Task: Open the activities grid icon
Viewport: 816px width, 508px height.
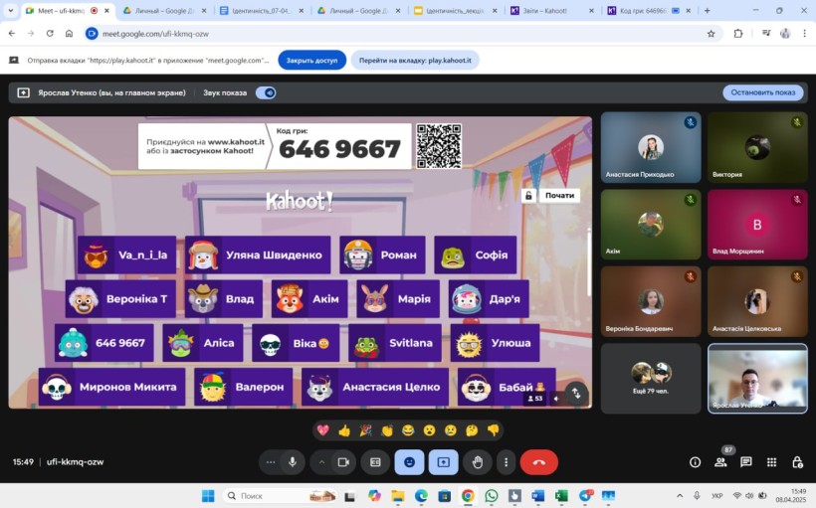Action: (x=772, y=461)
